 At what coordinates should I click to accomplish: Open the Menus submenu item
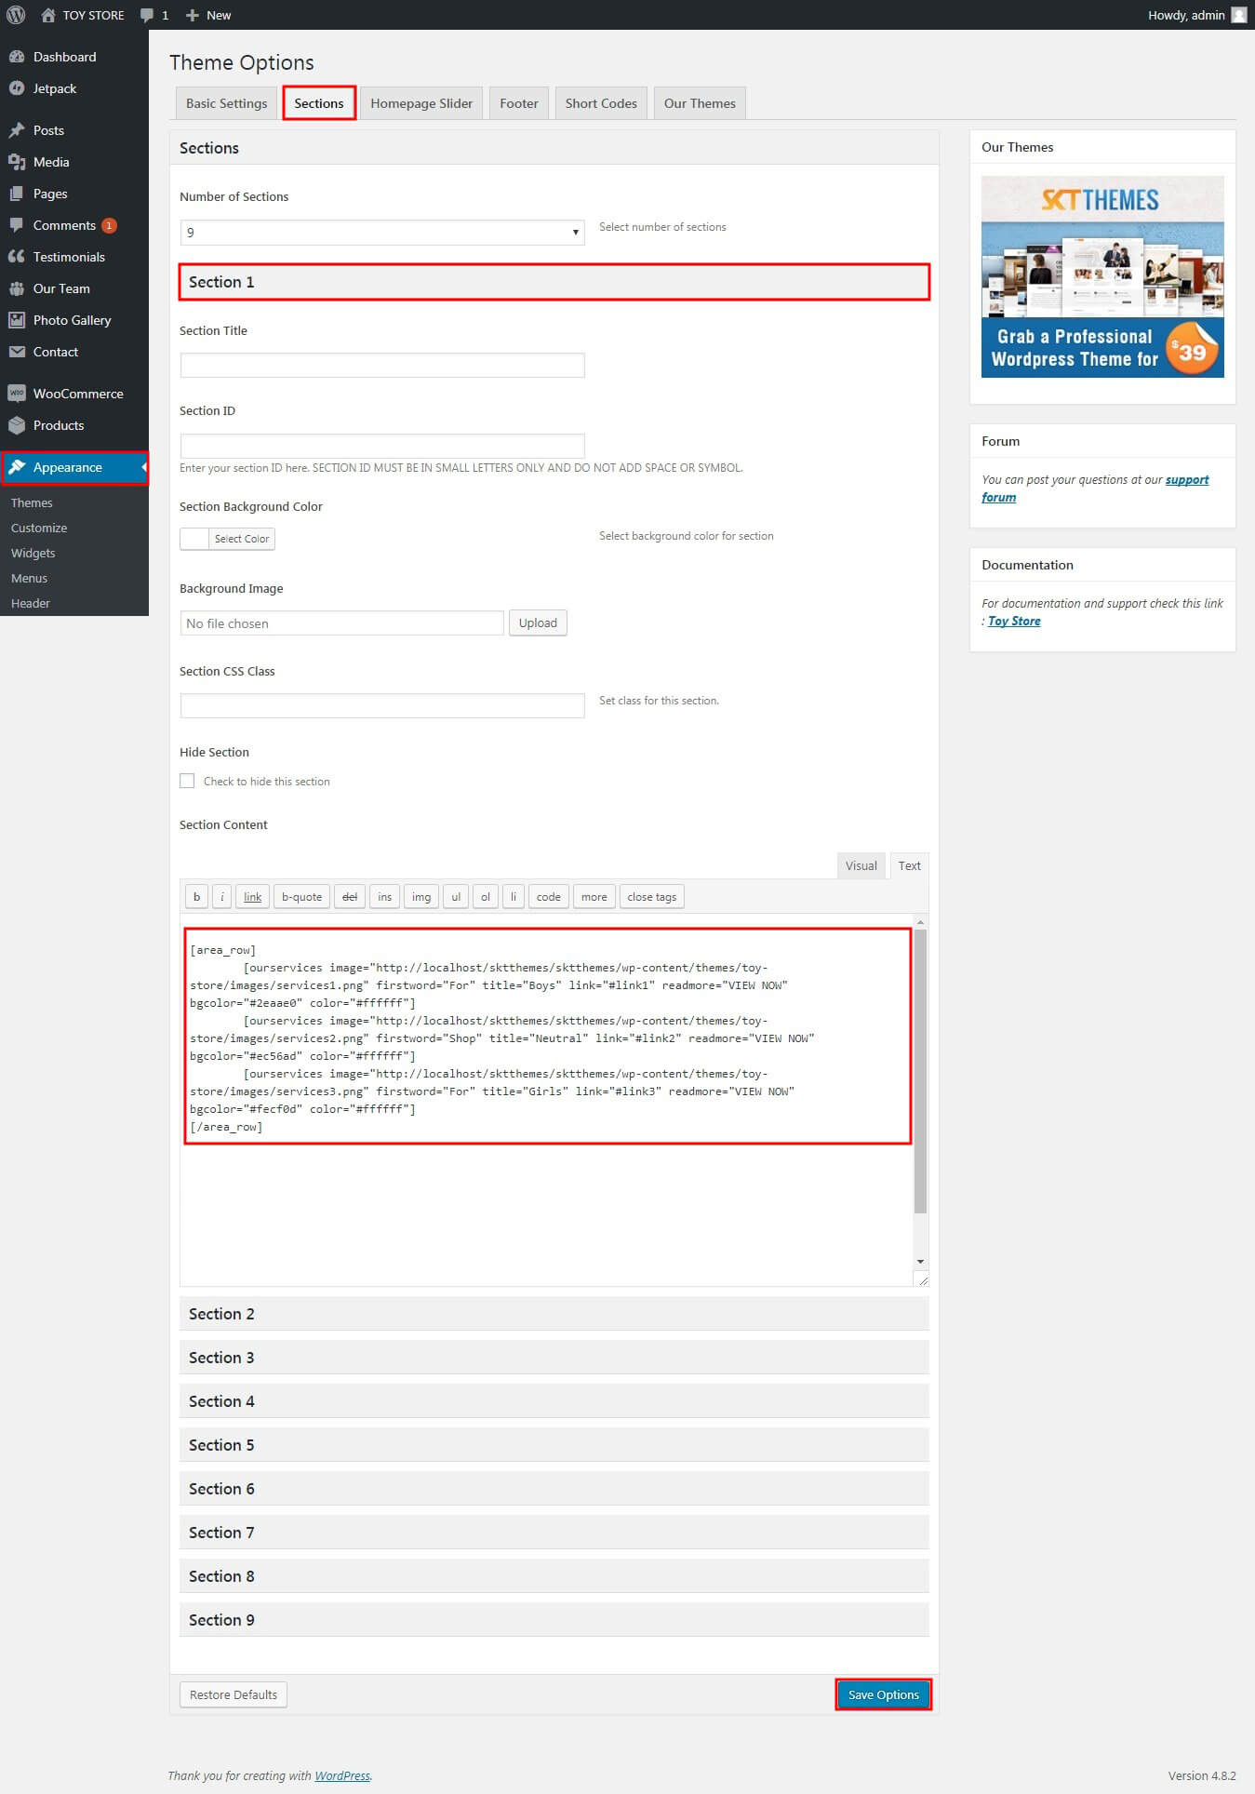click(x=29, y=578)
